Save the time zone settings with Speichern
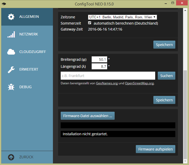 click(164, 45)
